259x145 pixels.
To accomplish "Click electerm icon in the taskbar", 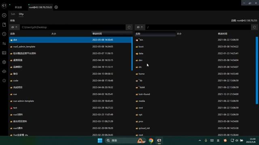I will (159, 141).
